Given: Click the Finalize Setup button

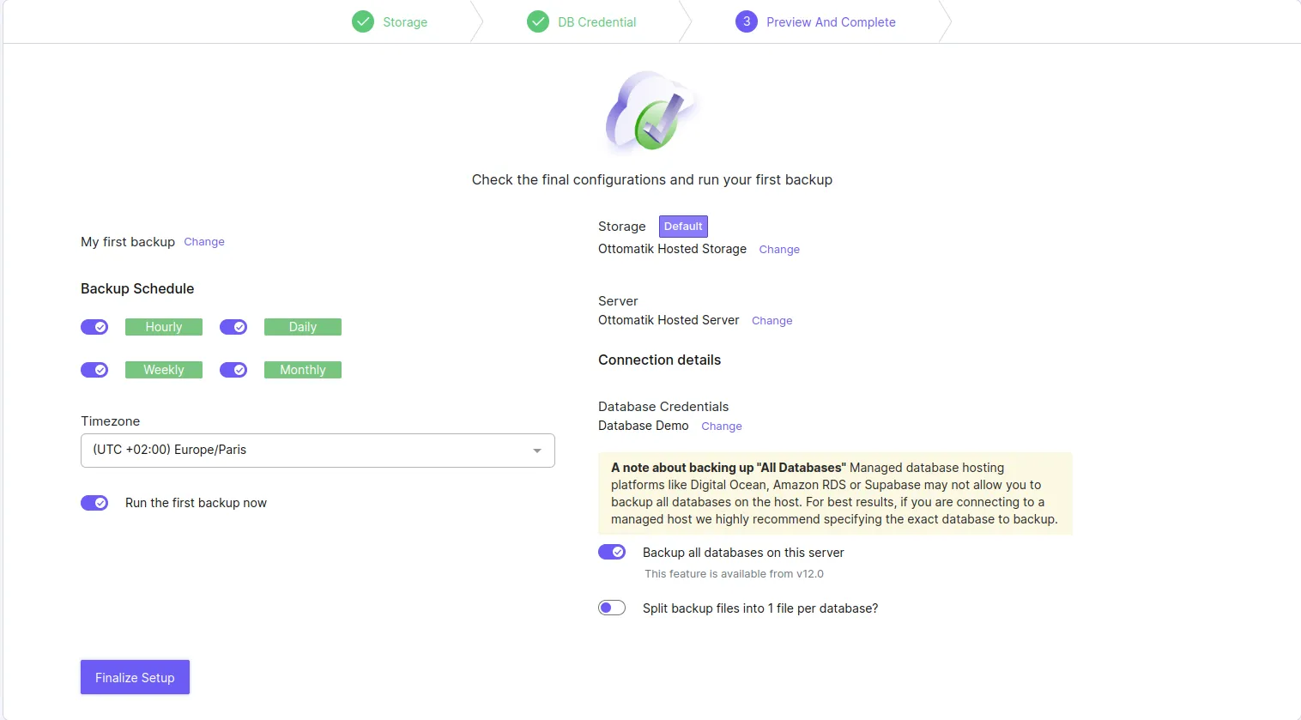Looking at the screenshot, I should point(135,677).
